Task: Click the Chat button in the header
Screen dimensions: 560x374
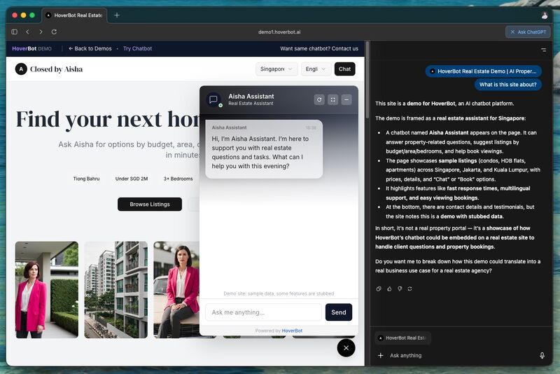Action: pos(344,69)
